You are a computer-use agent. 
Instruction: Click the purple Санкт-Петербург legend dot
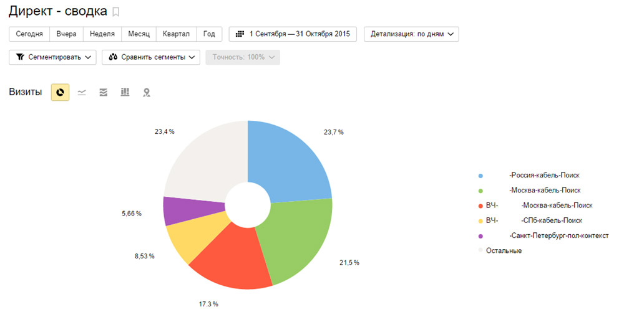pyautogui.click(x=480, y=236)
